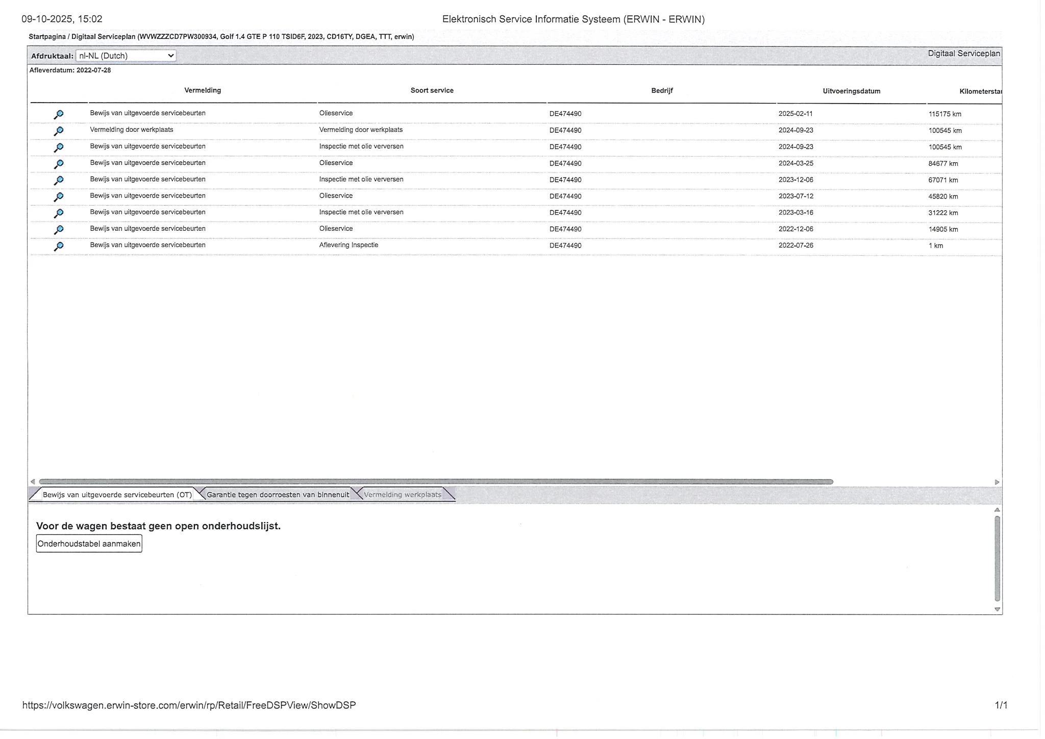Open the Vermelding werkplaats tab

(402, 495)
